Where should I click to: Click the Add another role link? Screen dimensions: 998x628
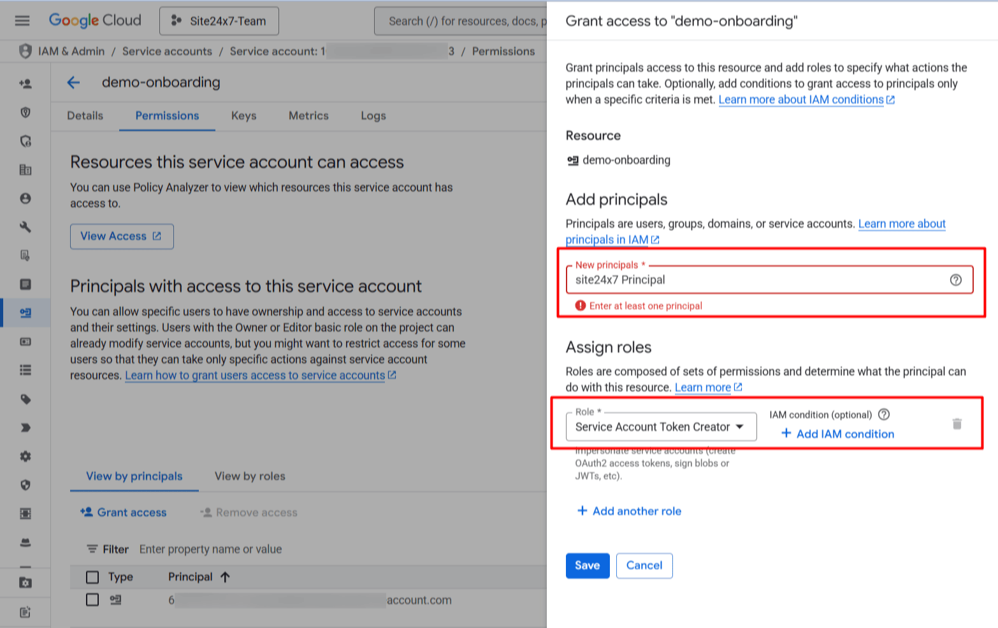(629, 510)
